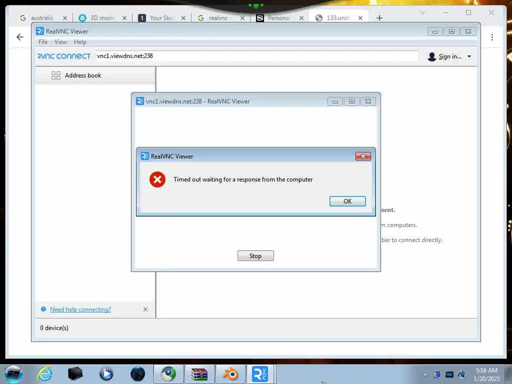
Task: Launch Internet Explorer from the taskbar
Action: point(44,374)
